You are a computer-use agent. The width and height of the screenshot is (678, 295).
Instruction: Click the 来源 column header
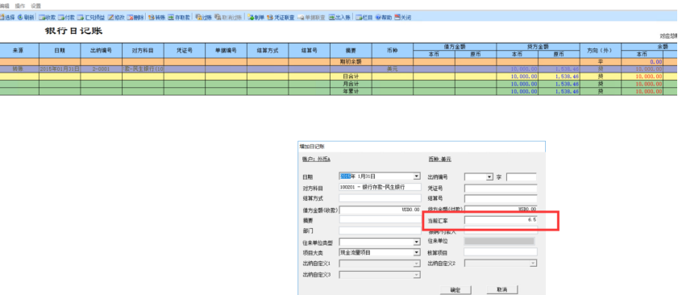(x=20, y=50)
